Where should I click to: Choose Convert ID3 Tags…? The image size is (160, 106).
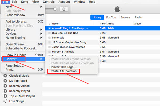click(x=63, y=67)
